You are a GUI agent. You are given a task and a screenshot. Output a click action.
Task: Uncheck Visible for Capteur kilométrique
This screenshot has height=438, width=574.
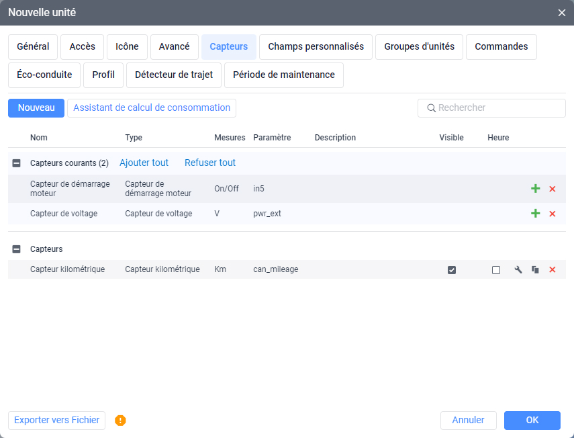click(452, 270)
